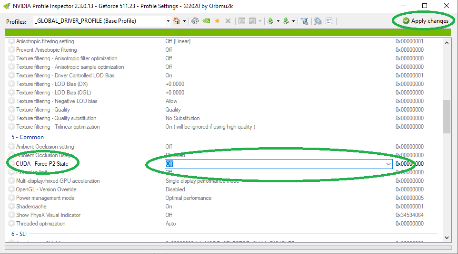Click 'On ( will be ignored if using high quality )' value
The image size is (458, 254).
pyautogui.click(x=210, y=127)
